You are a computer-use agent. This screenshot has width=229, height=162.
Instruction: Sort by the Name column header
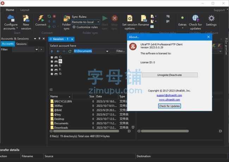coord(61,96)
